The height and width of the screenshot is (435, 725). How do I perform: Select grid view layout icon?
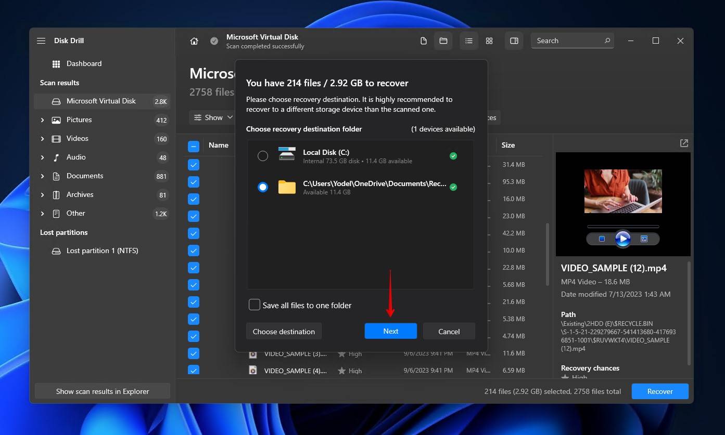(x=489, y=41)
